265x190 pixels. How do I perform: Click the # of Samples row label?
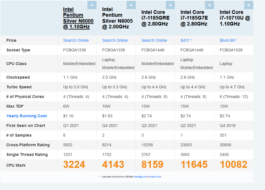coord(19,135)
